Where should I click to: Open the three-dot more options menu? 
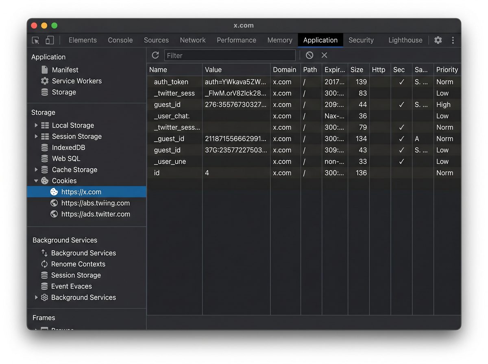tap(453, 40)
